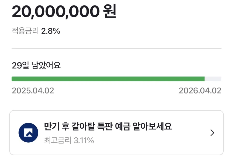Tap the white mountain symbol inside the logo
This screenshot has width=233, height=162.
[x=28, y=133]
